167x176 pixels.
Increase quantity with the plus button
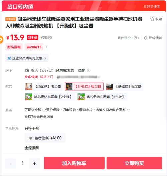pyautogui.click(x=35, y=163)
